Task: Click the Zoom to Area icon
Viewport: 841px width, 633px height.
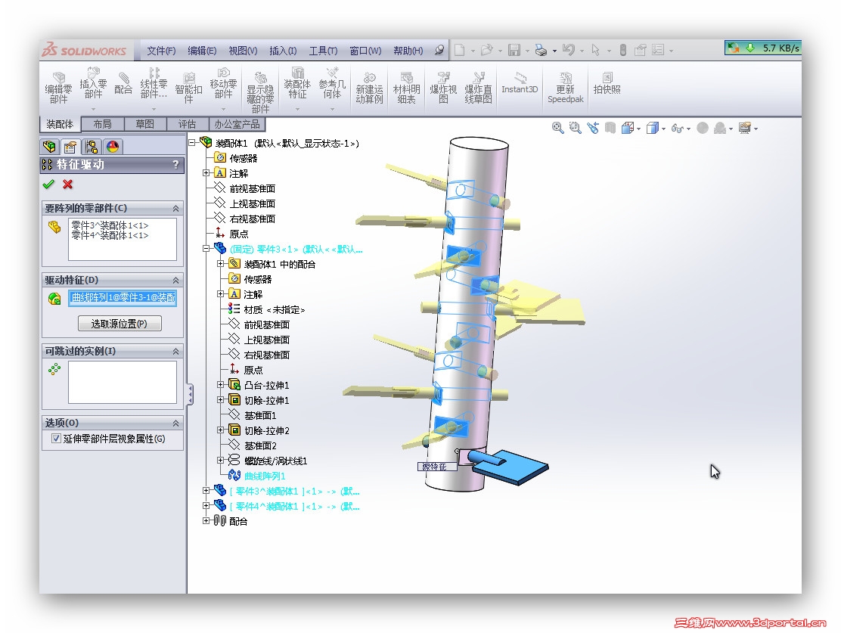Action: [x=575, y=128]
